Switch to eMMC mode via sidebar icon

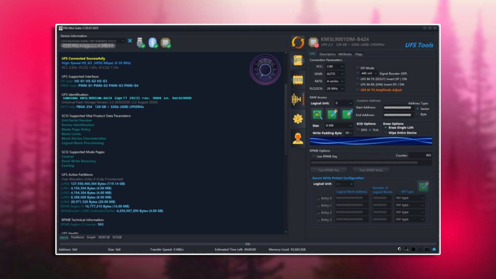pos(298,80)
